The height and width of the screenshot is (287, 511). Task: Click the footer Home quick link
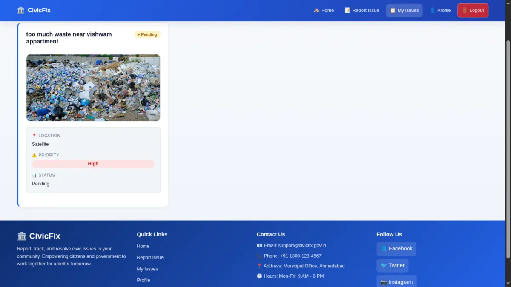click(x=143, y=246)
